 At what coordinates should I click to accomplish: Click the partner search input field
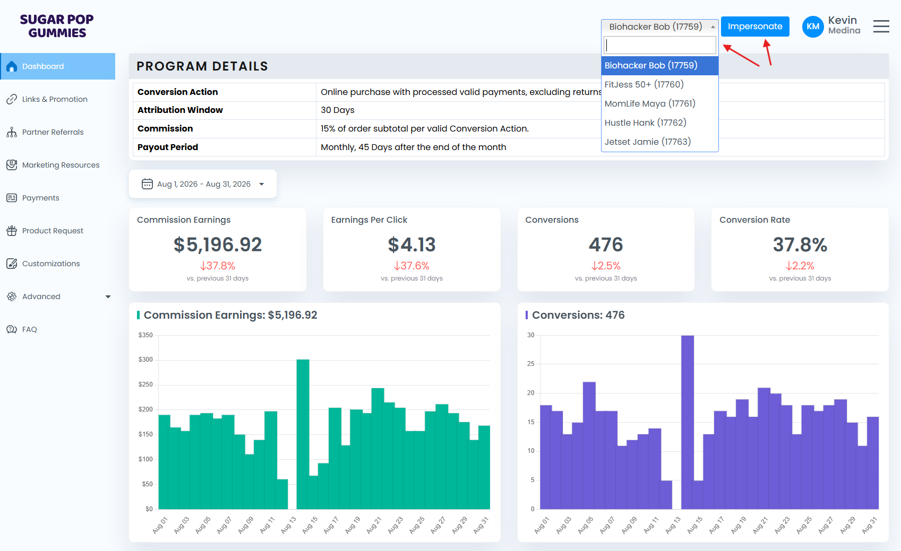click(659, 45)
